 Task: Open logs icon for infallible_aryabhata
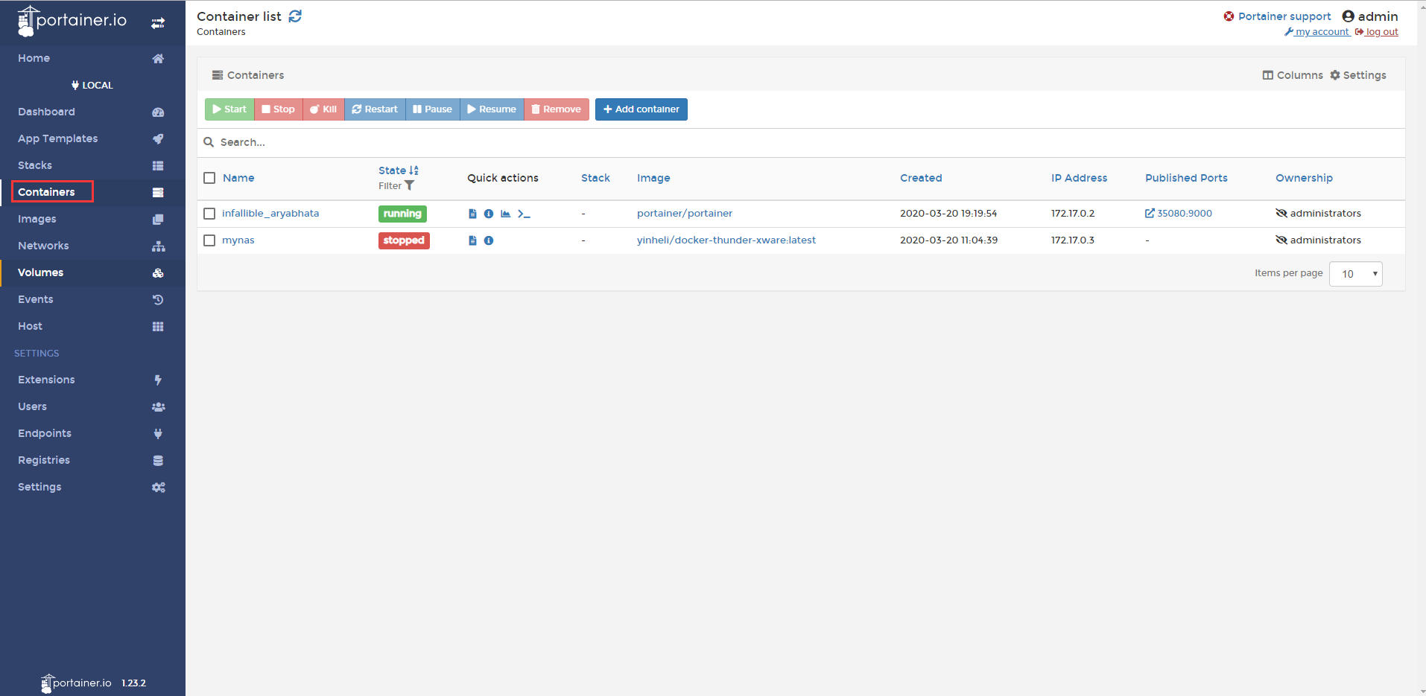472,214
